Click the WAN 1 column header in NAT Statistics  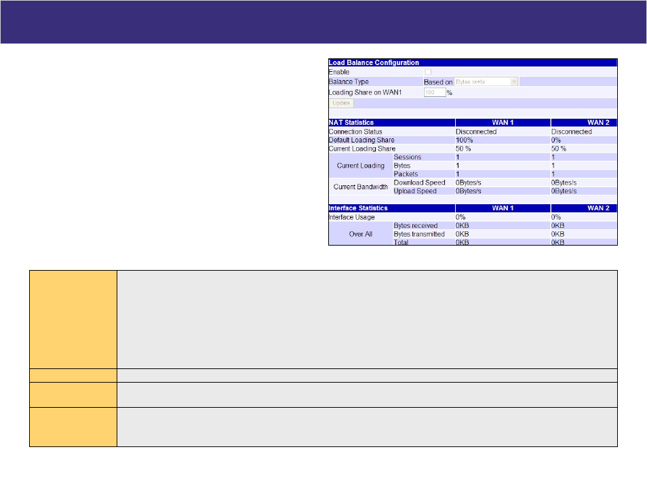click(503, 123)
